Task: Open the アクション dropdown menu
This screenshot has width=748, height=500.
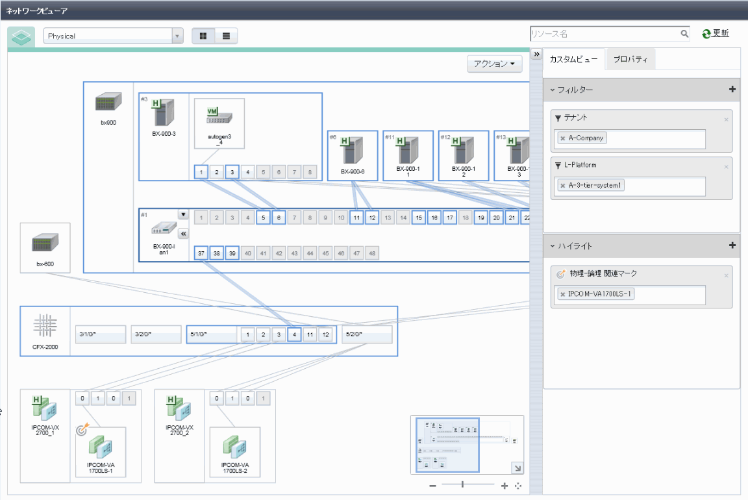Action: pos(494,64)
